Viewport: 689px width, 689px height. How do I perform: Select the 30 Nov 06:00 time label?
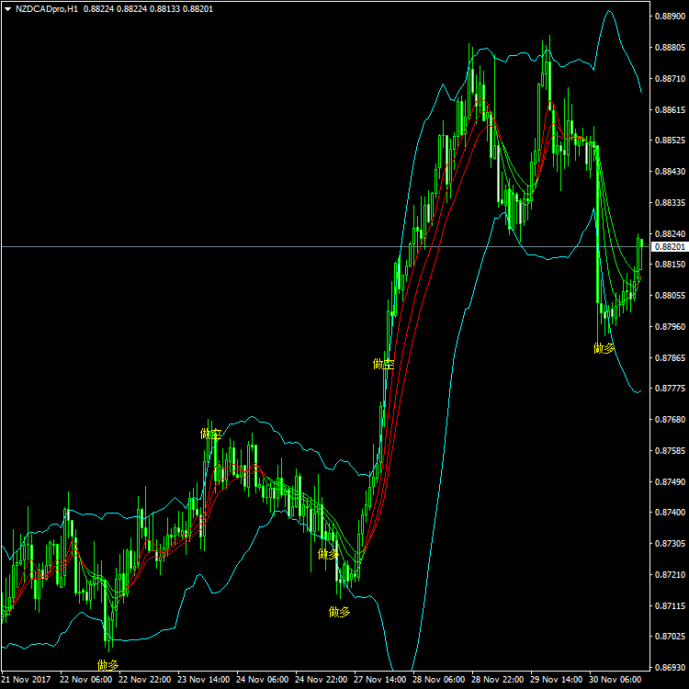click(616, 679)
